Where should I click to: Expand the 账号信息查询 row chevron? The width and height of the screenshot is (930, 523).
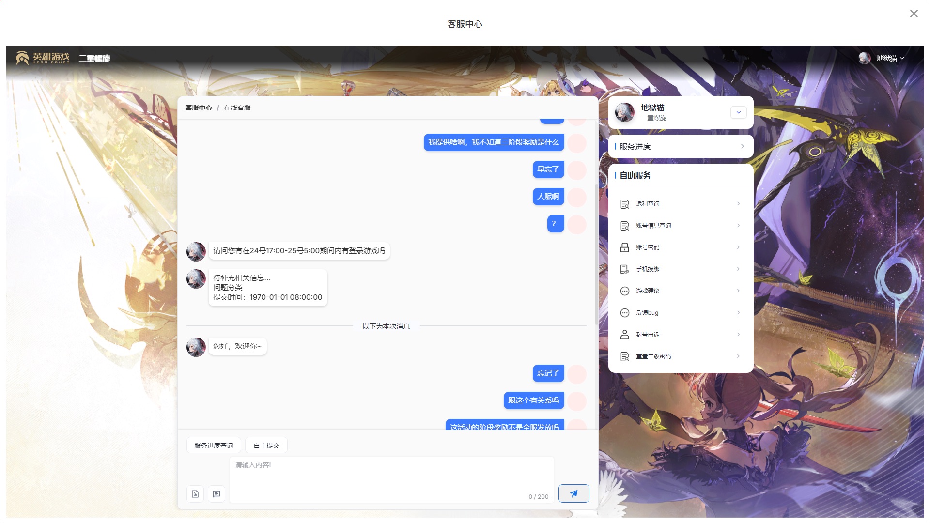pyautogui.click(x=738, y=226)
